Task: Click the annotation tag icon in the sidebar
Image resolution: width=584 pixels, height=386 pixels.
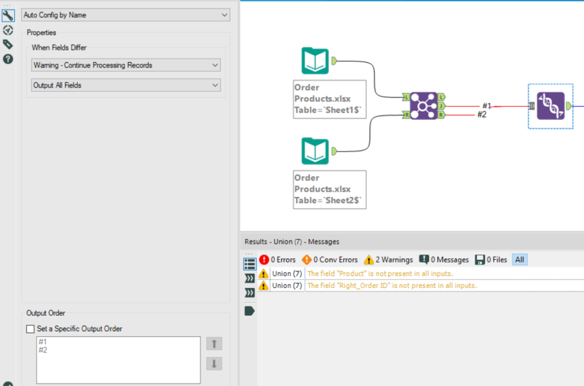Action: point(8,44)
